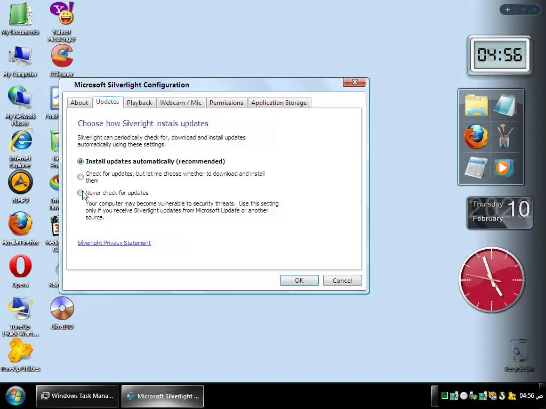Image resolution: width=546 pixels, height=409 pixels.
Task: Open the Webcam / Mic tab
Action: pos(181,103)
